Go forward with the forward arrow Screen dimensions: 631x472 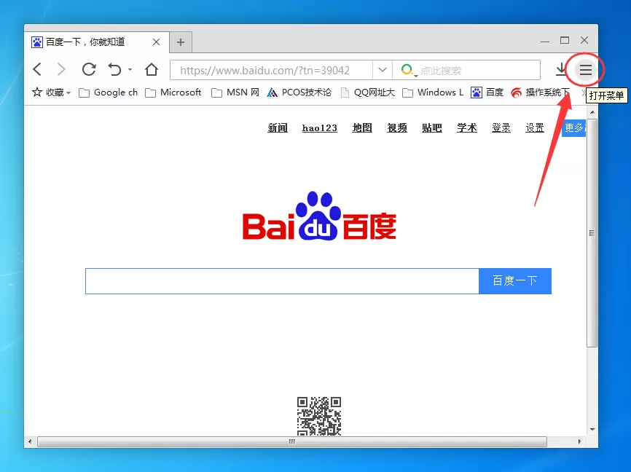(x=61, y=70)
